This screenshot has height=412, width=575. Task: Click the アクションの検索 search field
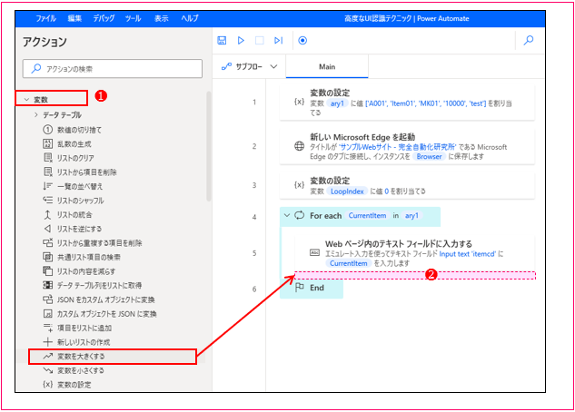tap(113, 68)
